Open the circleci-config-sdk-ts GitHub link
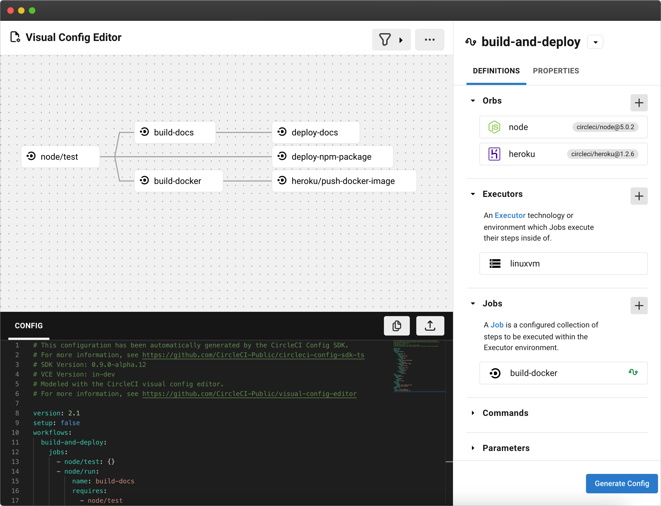This screenshot has width=661, height=506. pyautogui.click(x=253, y=355)
